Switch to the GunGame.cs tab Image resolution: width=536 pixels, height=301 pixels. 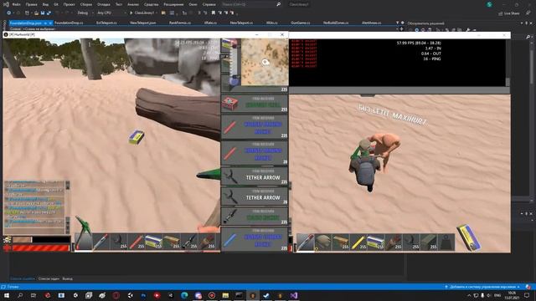click(x=300, y=23)
